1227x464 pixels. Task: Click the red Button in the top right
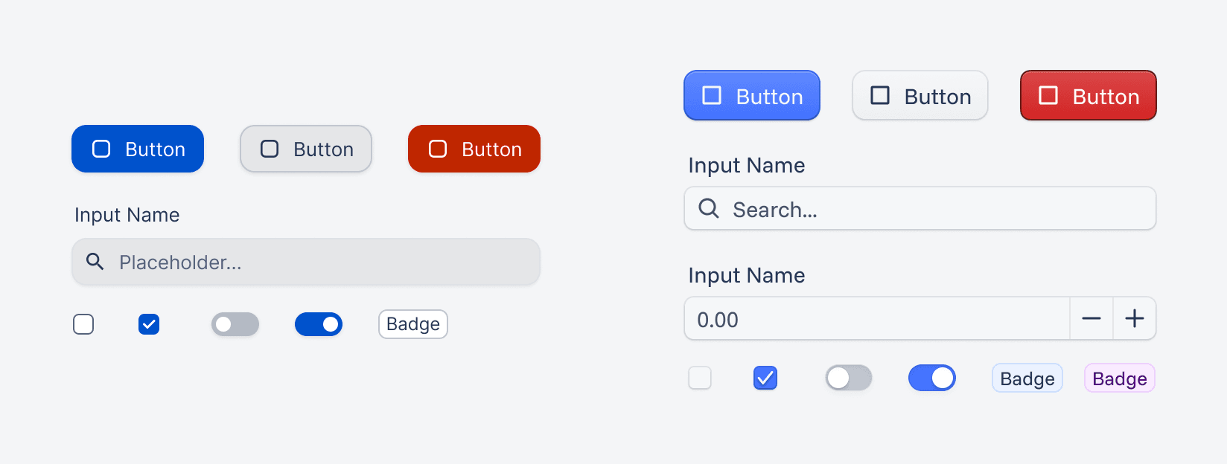click(x=1088, y=95)
